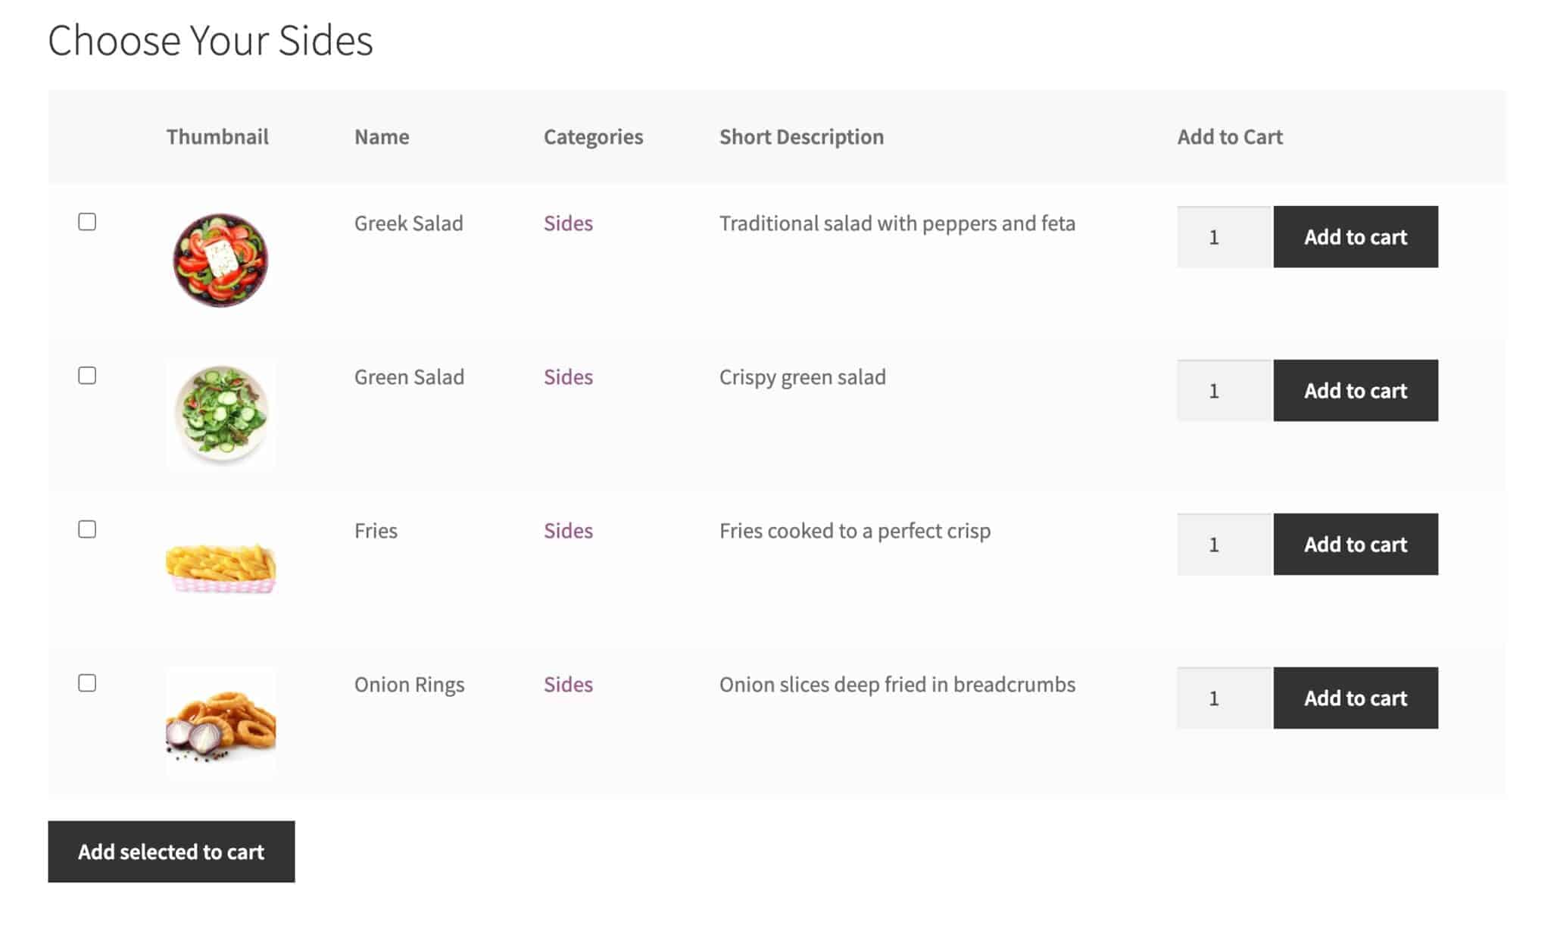1551x943 pixels.
Task: Add Fries to the cart
Action: pyautogui.click(x=1355, y=544)
